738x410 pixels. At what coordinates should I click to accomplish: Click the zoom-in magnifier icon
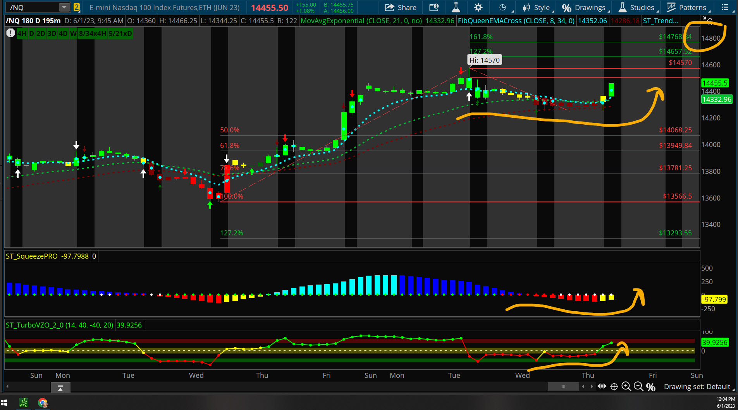pyautogui.click(x=626, y=386)
